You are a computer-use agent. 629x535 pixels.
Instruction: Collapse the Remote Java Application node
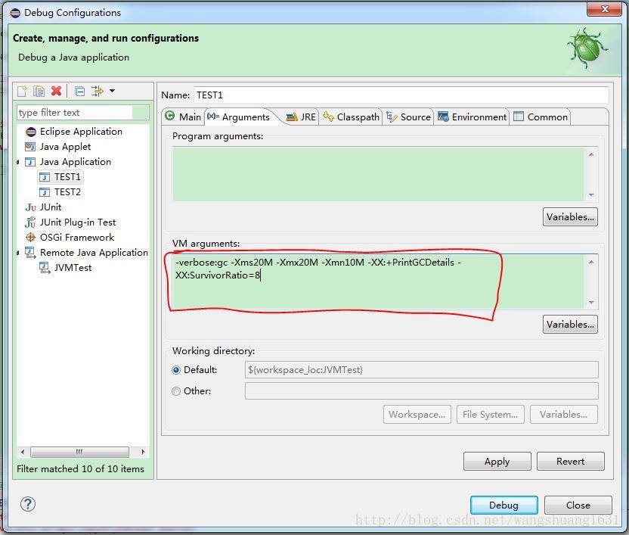click(18, 253)
